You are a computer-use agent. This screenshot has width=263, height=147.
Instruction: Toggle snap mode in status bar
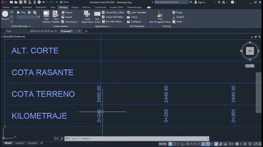(175, 144)
